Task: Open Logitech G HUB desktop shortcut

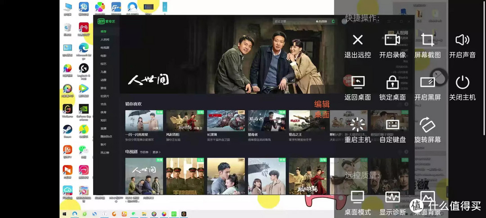Action: 84,71
